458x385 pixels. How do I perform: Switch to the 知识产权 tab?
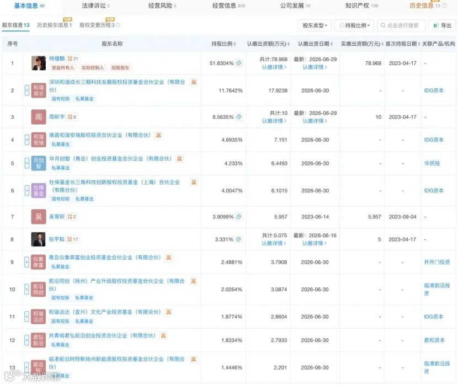(x=361, y=6)
